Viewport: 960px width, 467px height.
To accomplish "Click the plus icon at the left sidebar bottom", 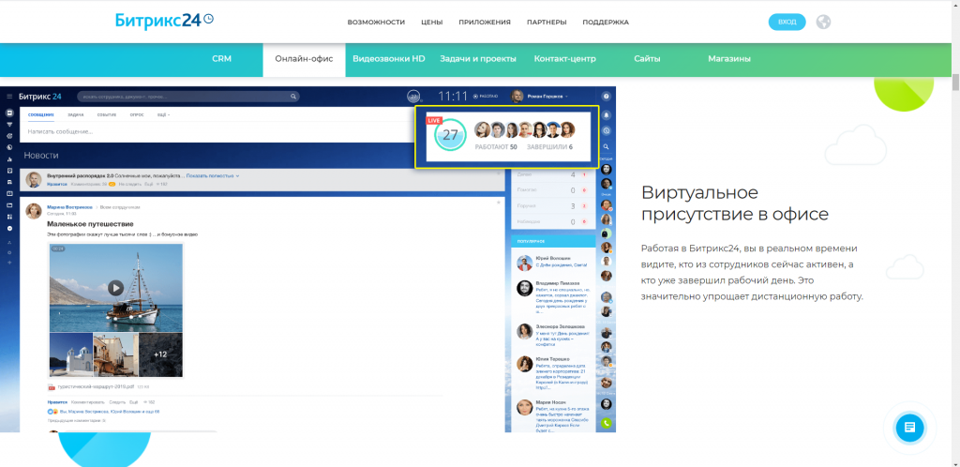I will pos(9,262).
